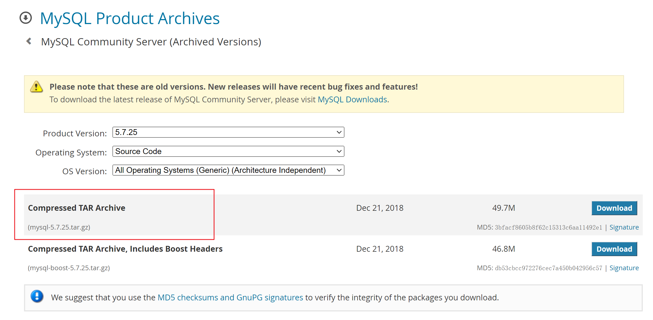Viewport: 653px width, 320px height.
Task: Click the blue info exclamation icon
Action: (37, 296)
